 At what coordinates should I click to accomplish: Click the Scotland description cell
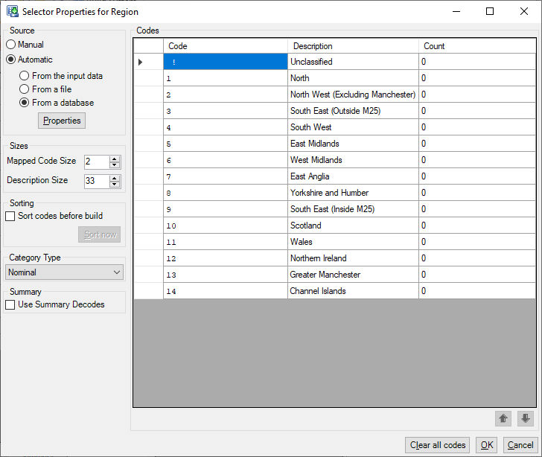point(353,226)
